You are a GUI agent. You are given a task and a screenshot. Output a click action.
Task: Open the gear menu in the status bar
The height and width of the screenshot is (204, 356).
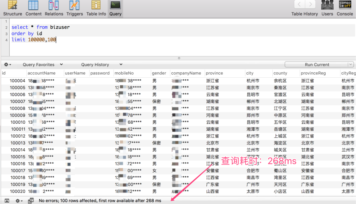19,201
